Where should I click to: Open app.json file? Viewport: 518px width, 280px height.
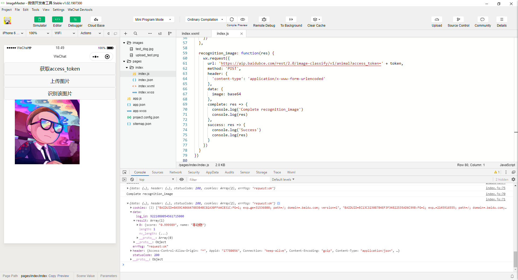tap(139, 105)
